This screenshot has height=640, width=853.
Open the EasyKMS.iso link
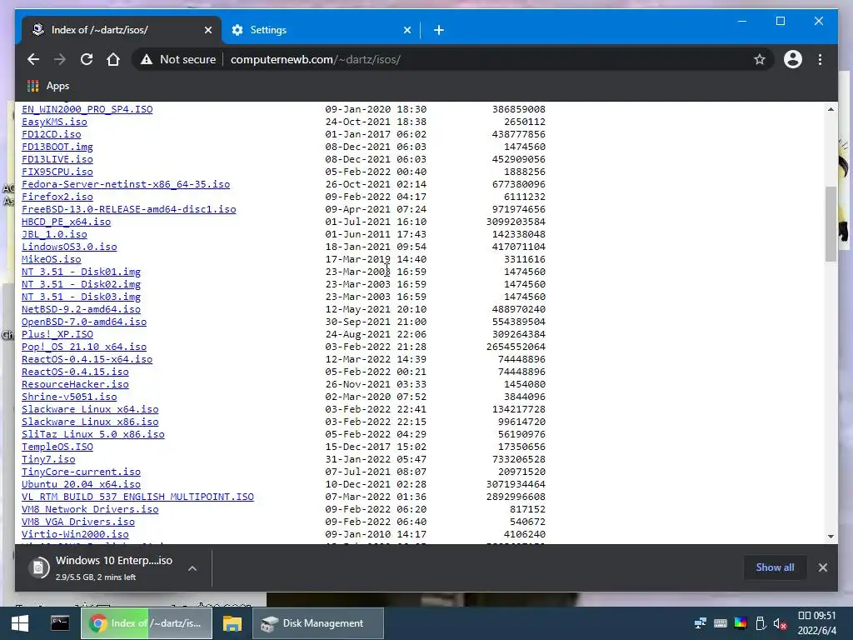tap(54, 122)
